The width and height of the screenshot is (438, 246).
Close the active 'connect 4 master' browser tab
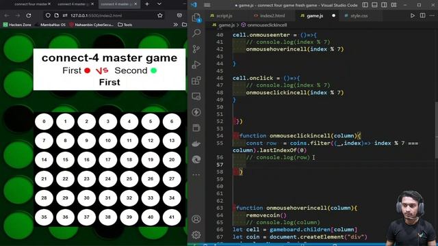pyautogui.click(x=136, y=4)
